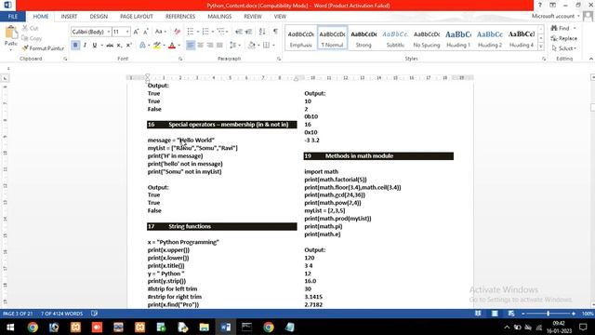The image size is (595, 335).
Task: Toggle Strikethrough formatting
Action: tap(110, 46)
